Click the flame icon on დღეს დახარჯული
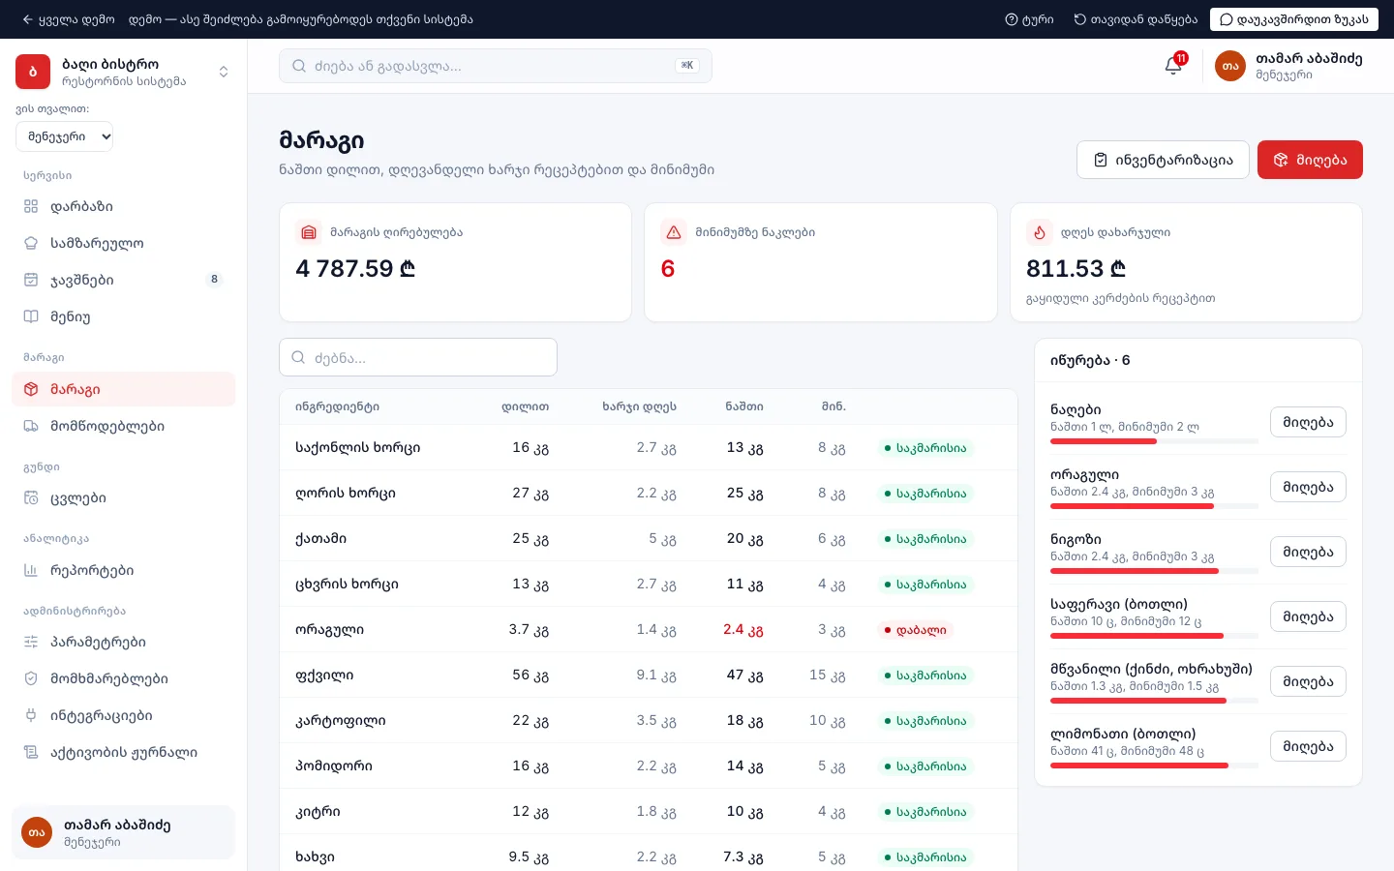This screenshot has height=871, width=1394. point(1040,232)
